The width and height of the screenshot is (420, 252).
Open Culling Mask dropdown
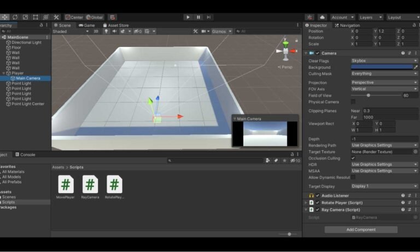tap(384, 73)
